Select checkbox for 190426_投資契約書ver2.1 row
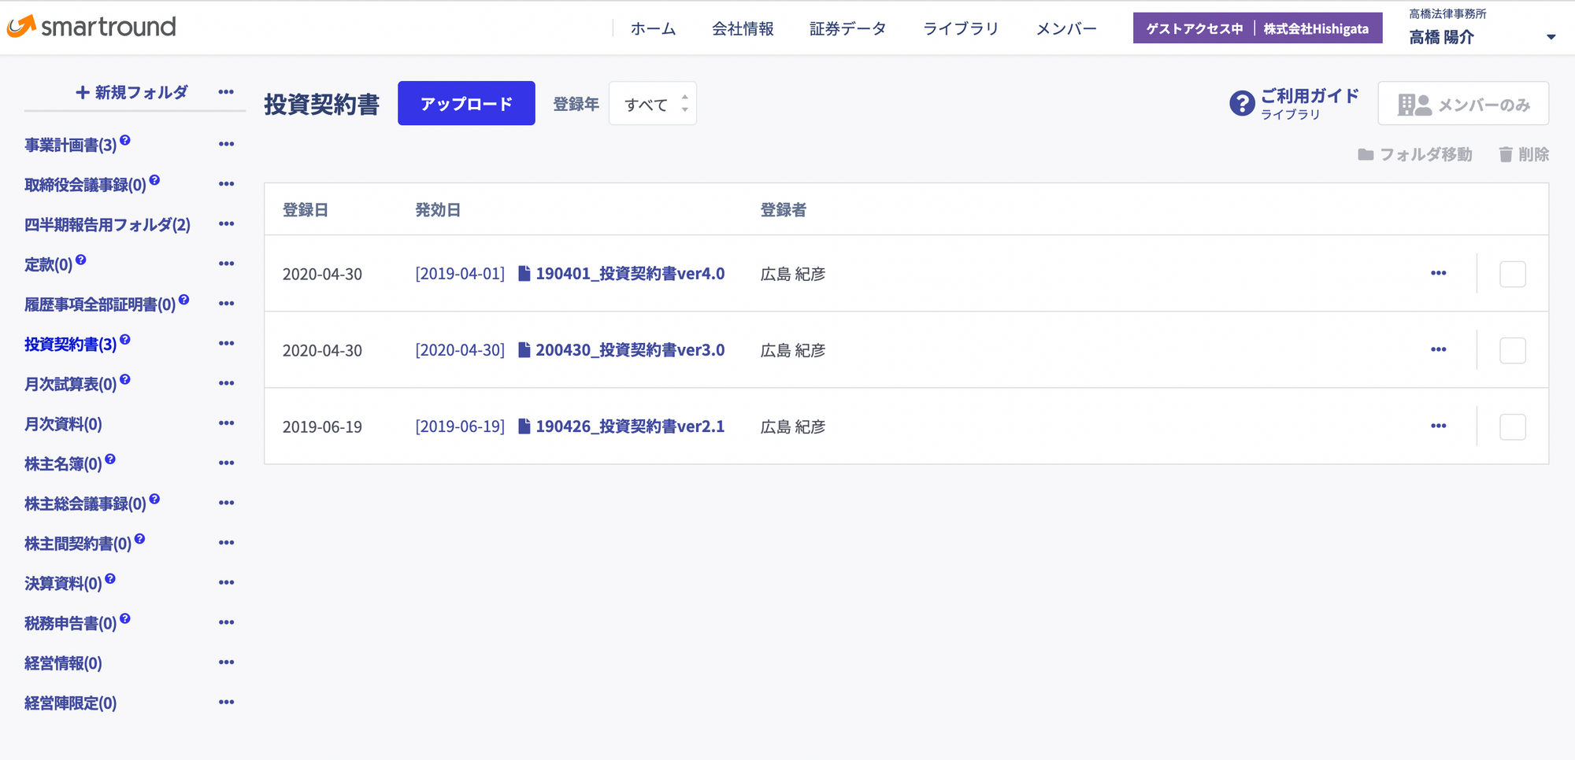This screenshot has width=1575, height=760. coord(1513,426)
